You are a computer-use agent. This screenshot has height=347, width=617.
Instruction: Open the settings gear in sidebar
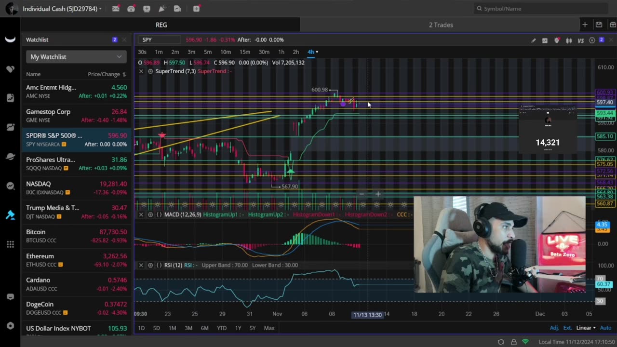[10, 326]
